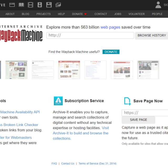
Task: Open the Images icon
Action: [58, 5]
